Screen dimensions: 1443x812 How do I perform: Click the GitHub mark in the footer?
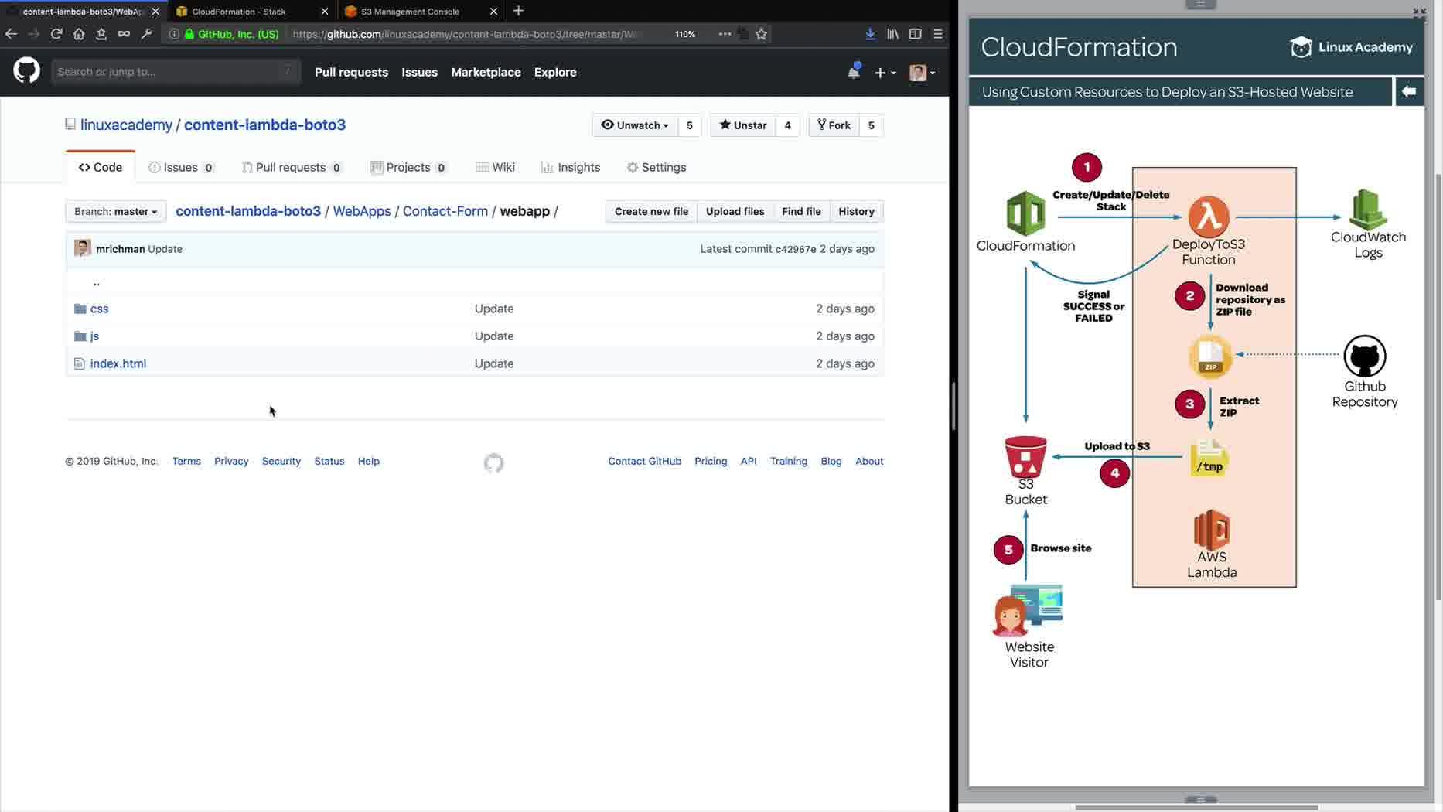[x=493, y=462]
